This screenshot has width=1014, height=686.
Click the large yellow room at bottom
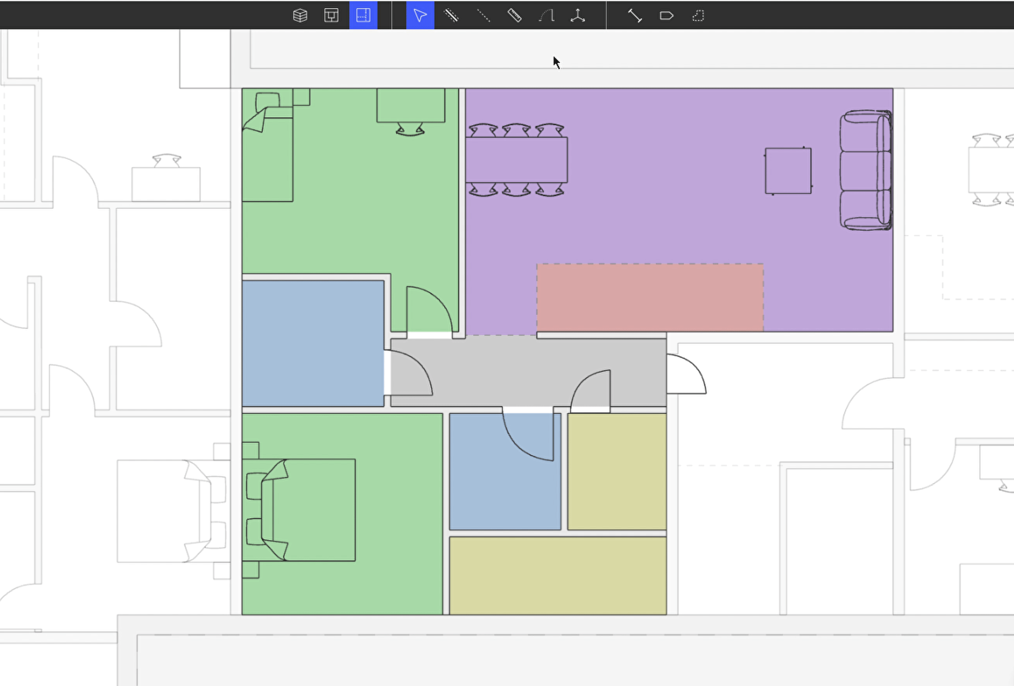(557, 575)
